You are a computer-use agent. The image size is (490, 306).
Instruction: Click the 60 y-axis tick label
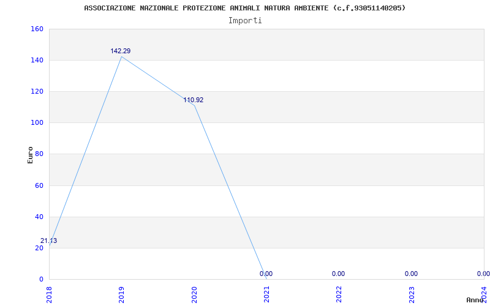pos(39,185)
